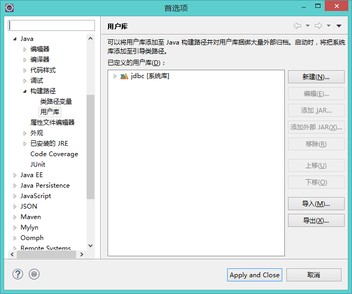Screen dimensions: 352x294
Task: Expand the jdbc [系统库] entry
Action: tap(115, 76)
